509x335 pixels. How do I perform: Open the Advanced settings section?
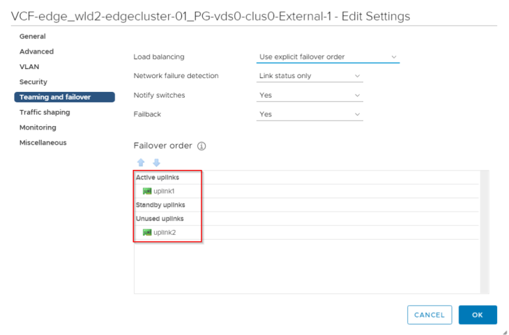pos(36,52)
